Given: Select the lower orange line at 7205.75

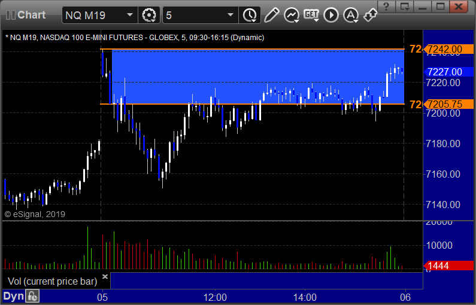Looking at the screenshot, I should tap(253, 104).
